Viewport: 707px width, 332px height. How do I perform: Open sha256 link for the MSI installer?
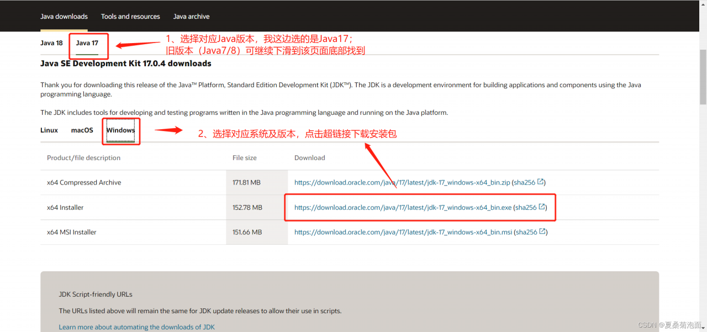[527, 233]
